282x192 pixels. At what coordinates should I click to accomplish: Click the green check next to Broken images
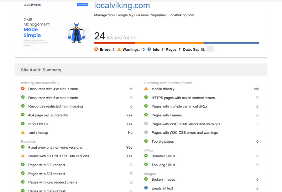point(146,179)
